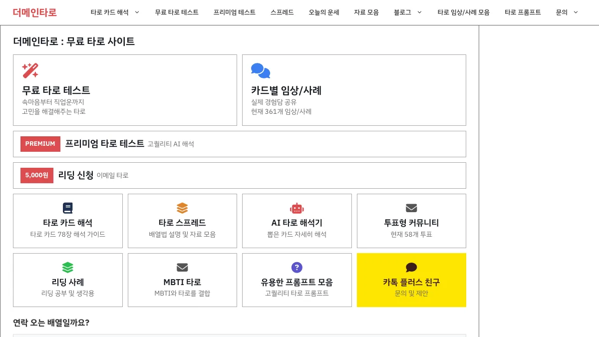Image resolution: width=599 pixels, height=337 pixels.
Task: Click the purple question mark icon above 유용한 프롬프트 모음
Action: (x=297, y=268)
